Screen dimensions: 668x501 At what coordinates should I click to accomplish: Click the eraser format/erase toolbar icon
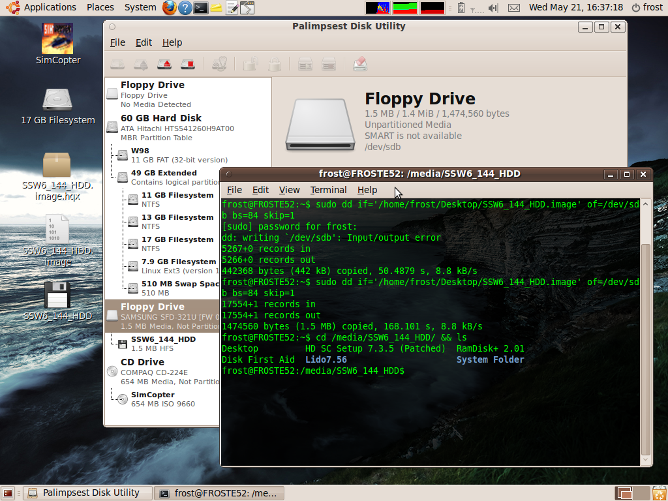(x=360, y=65)
